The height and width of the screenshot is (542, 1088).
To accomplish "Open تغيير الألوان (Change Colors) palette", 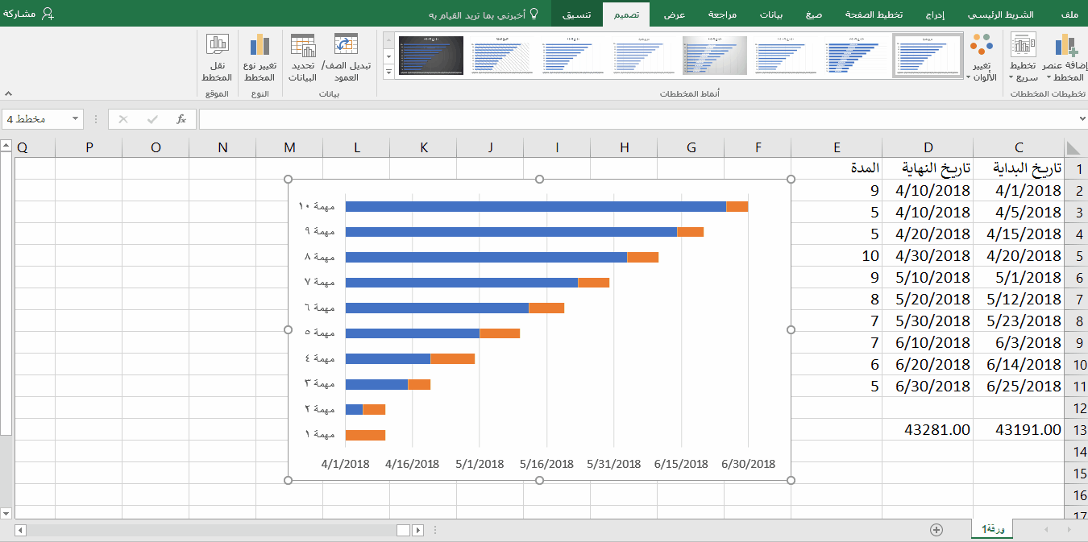I will [x=982, y=58].
